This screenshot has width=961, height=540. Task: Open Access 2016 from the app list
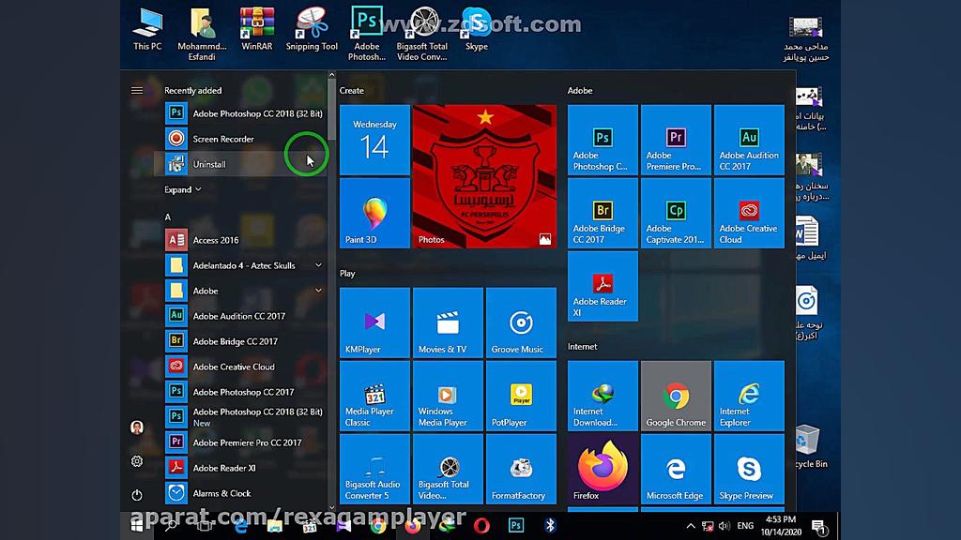216,240
